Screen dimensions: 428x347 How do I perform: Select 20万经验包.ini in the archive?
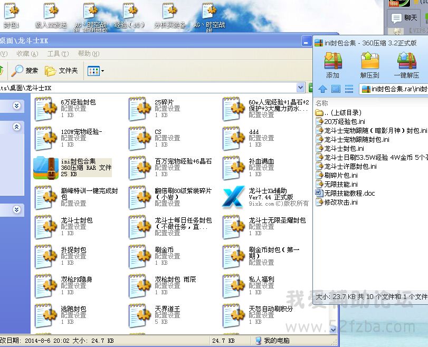click(x=340, y=122)
